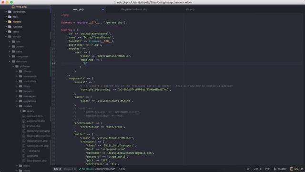Expand the top-level models folder arrow
The image size is (305, 172).
[6, 21]
